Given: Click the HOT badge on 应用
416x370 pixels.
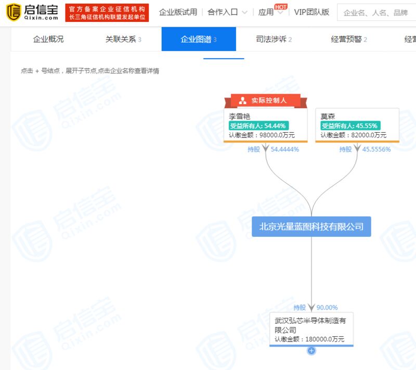Looking at the screenshot, I should coord(281,7).
